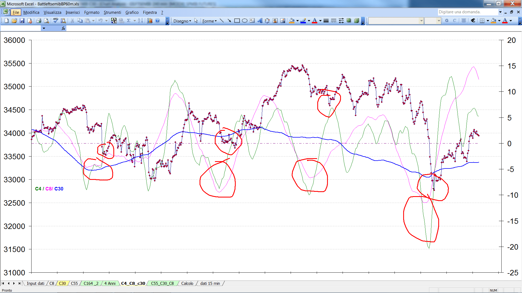Screen dimensions: 522x293
Task: Open the Modifica menu
Action: (31, 12)
